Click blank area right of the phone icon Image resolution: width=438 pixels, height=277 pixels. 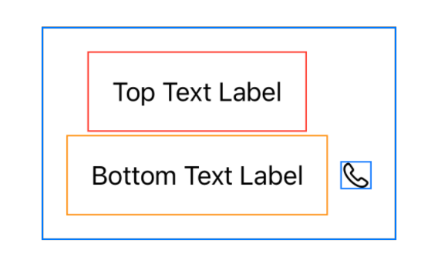[x=383, y=175]
